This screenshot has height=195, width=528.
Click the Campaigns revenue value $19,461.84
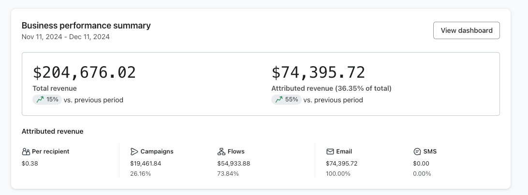146,164
